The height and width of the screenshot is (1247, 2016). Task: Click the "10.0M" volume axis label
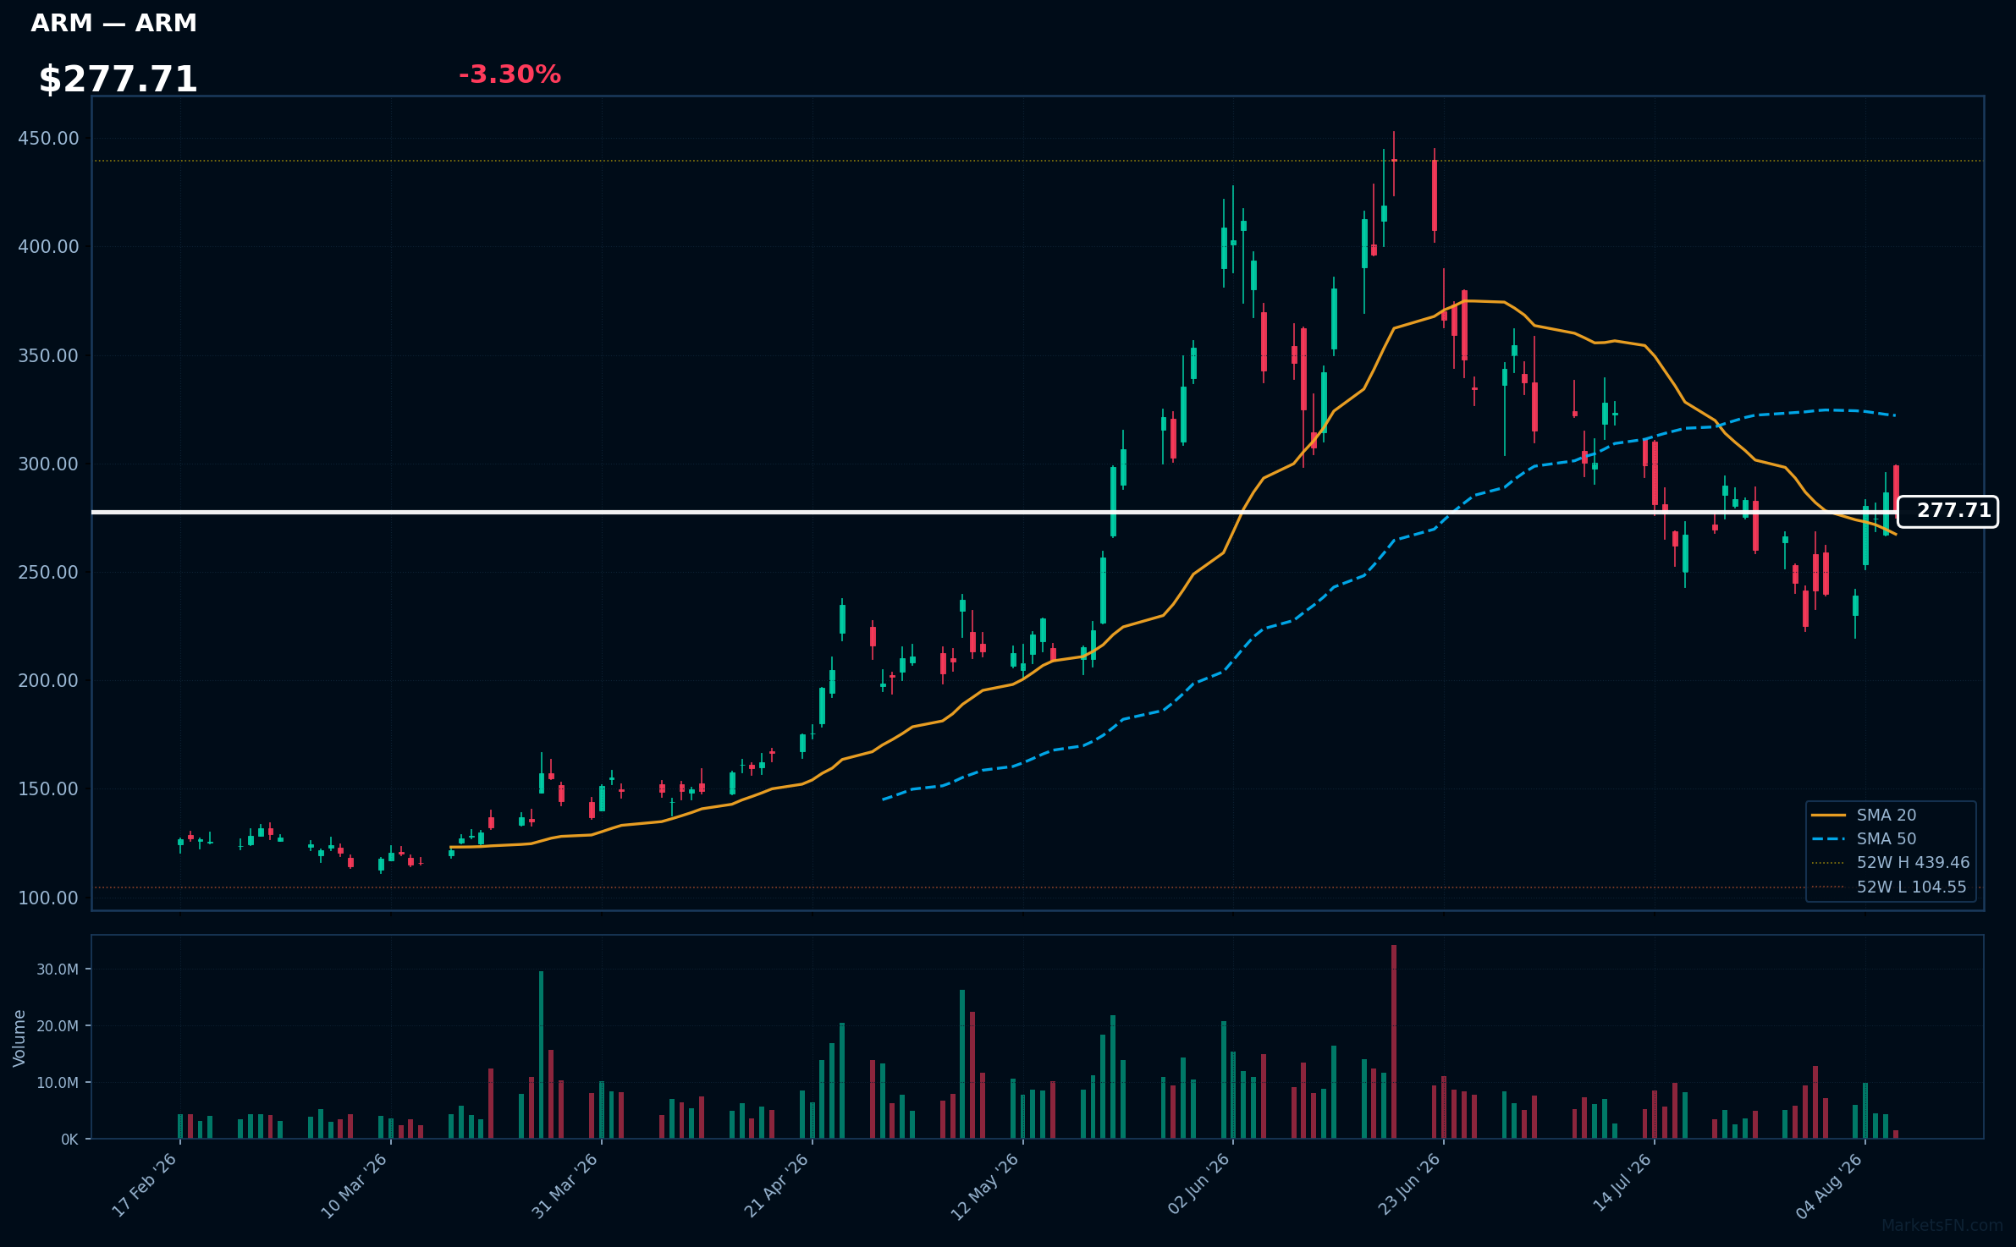58,1083
